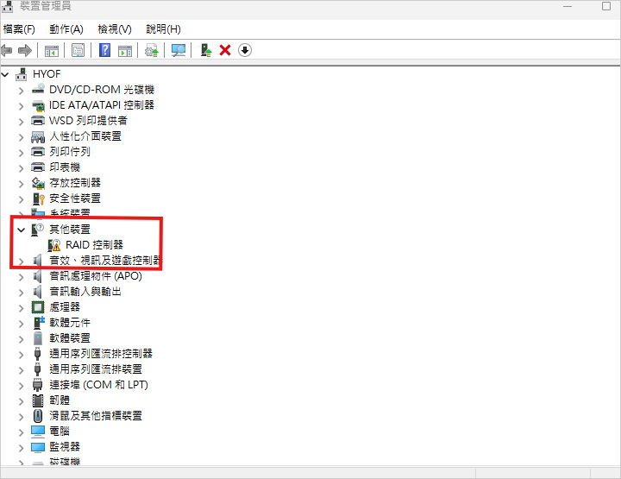This screenshot has height=479, width=621.
Task: Expand the 印表機 node
Action: click(x=21, y=168)
